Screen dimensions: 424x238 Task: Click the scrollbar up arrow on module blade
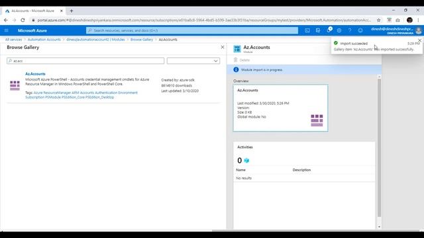[x=379, y=77]
